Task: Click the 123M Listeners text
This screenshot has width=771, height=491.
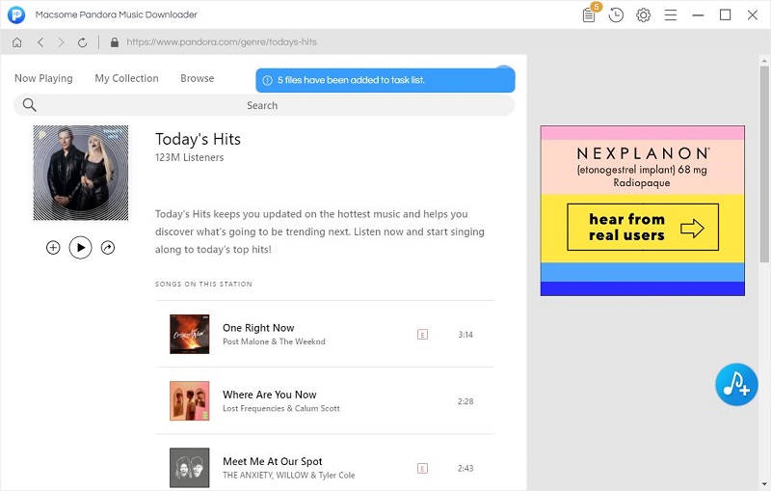Action: click(x=189, y=157)
